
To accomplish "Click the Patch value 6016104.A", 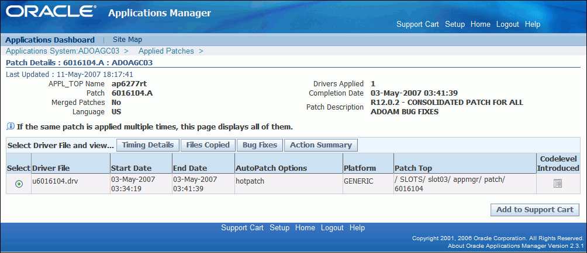I will click(132, 93).
